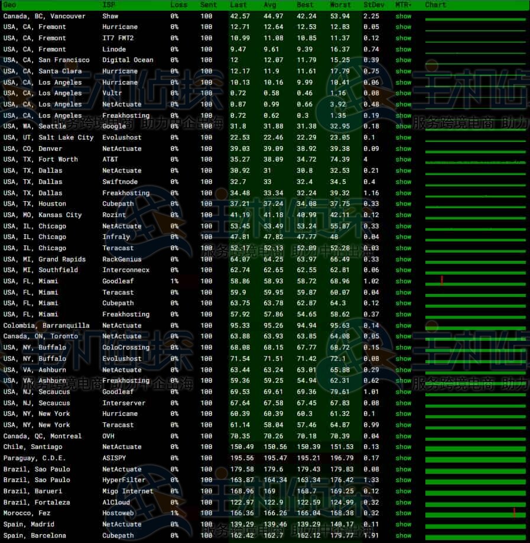Select chart bar for Miami Goodleaf row
Image resolution: width=530 pixels, height=543 pixels.
point(475,282)
